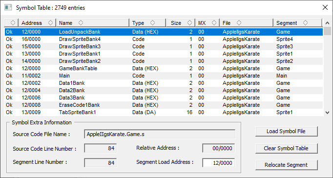Click Clear Symbol Table button
Viewport: 333px width, 178px height.
coord(286,148)
